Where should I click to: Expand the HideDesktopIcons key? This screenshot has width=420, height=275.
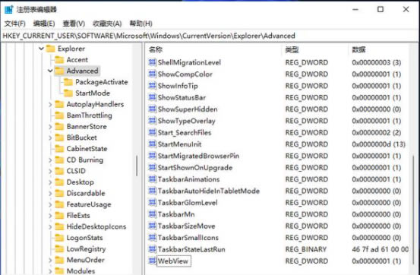point(50,226)
